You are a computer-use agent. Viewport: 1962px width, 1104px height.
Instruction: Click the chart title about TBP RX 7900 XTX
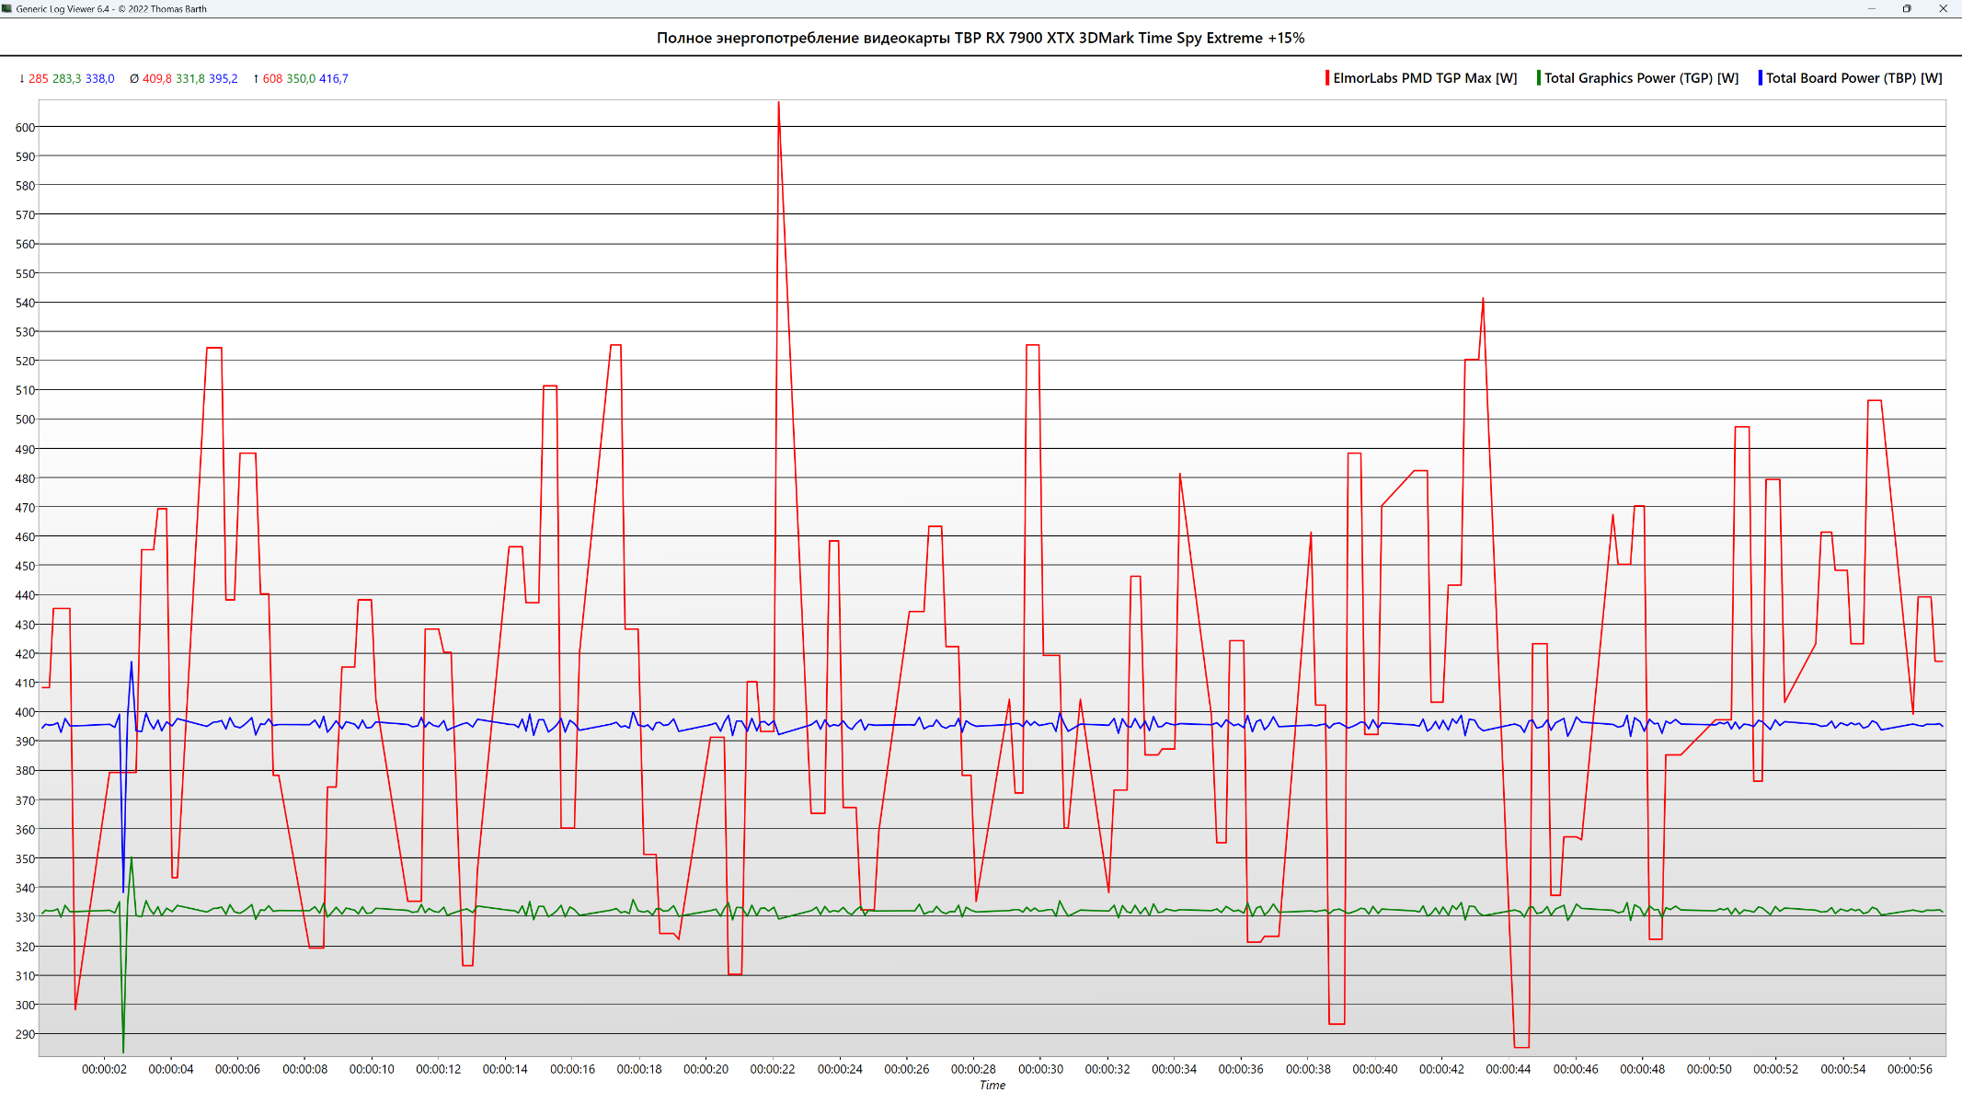pos(980,38)
